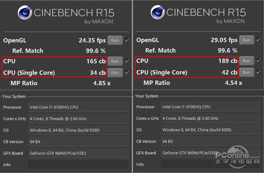Run the OpenGL test in left window
This screenshot has width=264, height=173.
click(115, 40)
